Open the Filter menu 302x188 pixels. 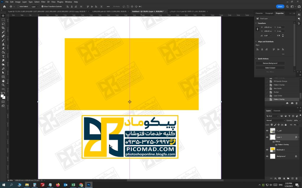[43, 2]
